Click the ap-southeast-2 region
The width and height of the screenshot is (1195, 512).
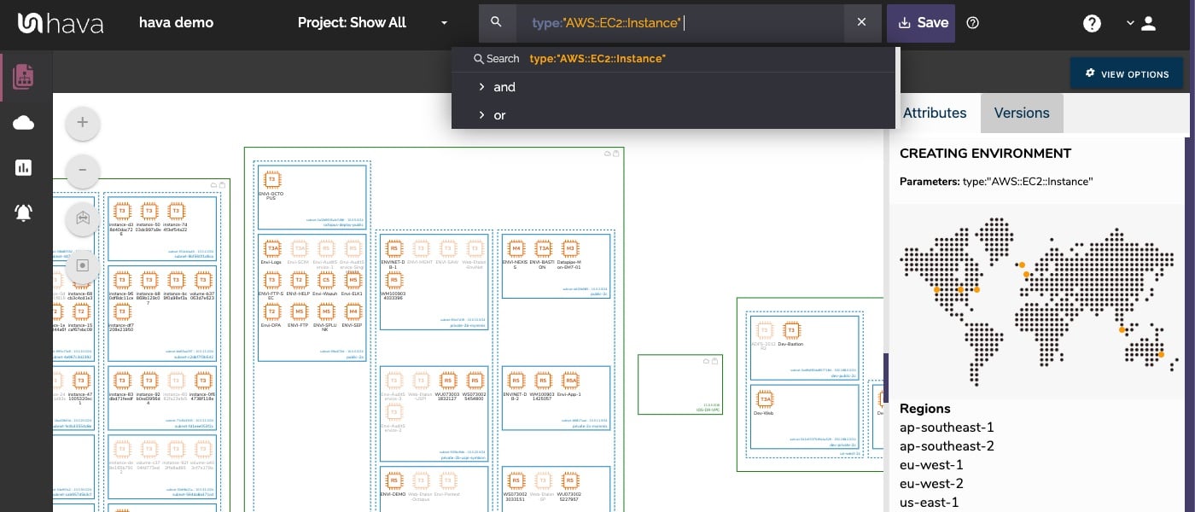[947, 446]
